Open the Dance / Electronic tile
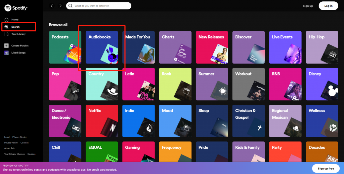 coord(65,121)
